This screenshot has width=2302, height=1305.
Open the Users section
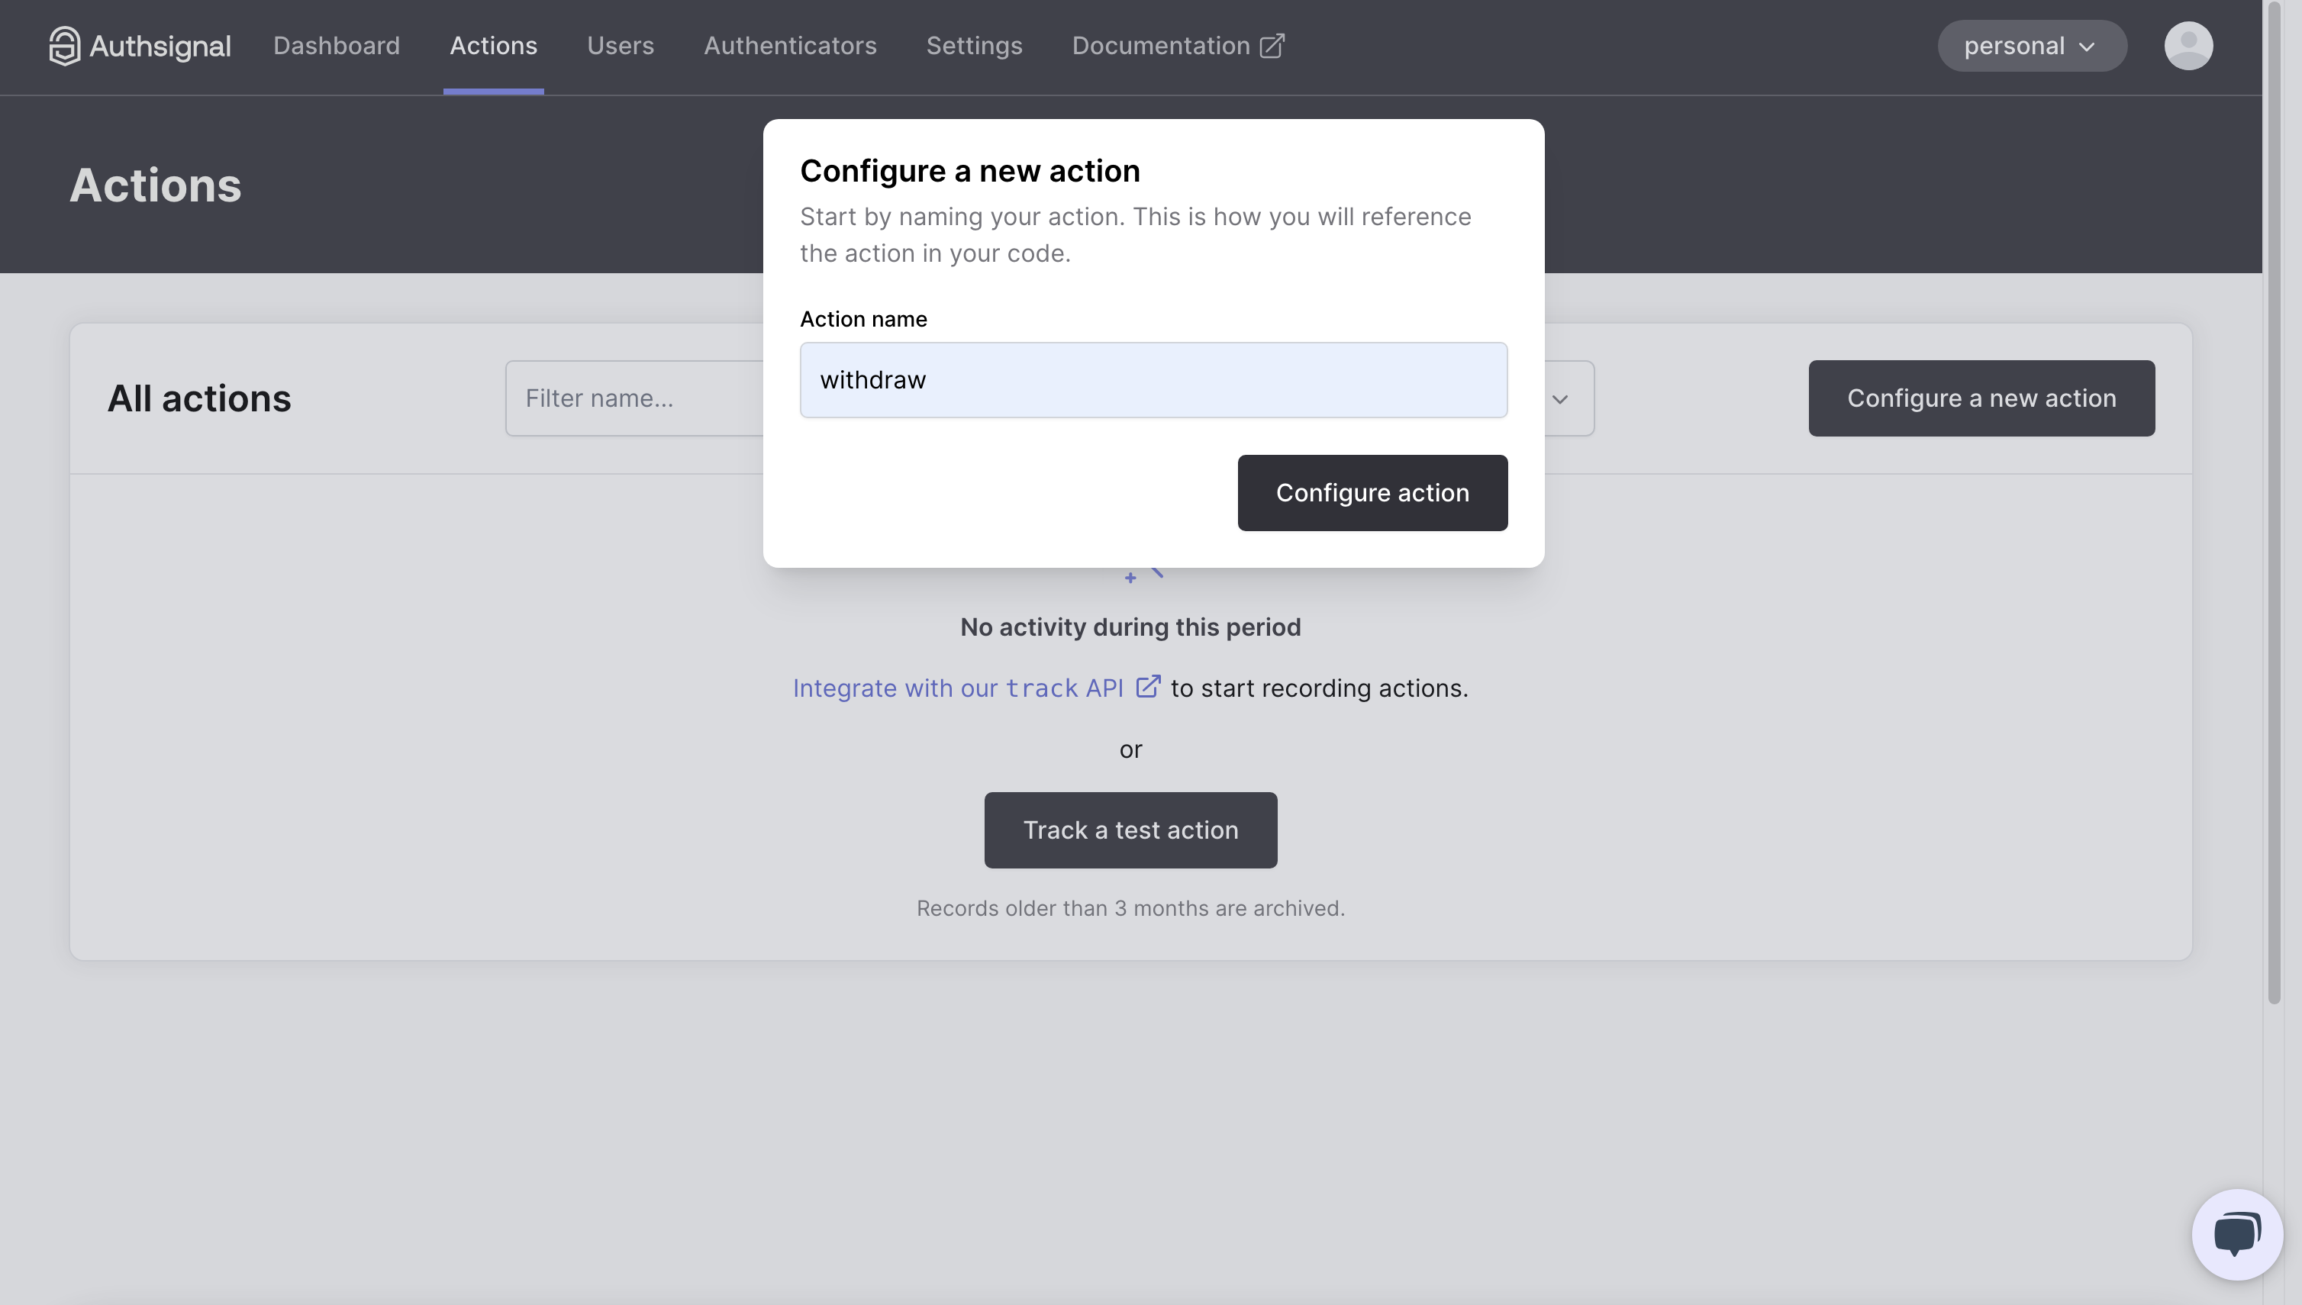point(621,45)
